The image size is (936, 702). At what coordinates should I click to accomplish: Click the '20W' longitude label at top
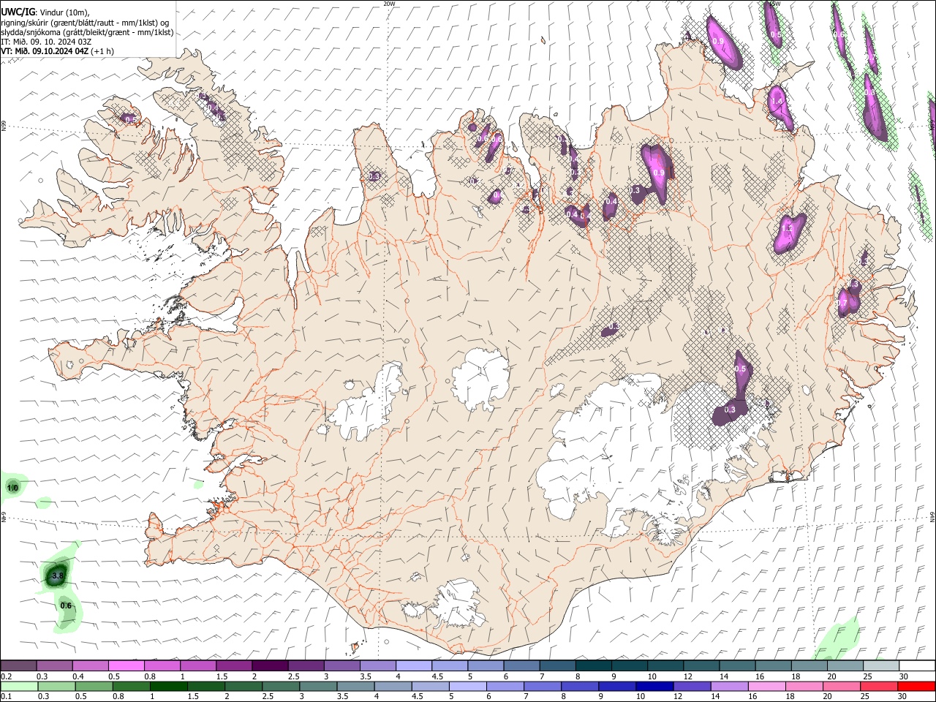(x=390, y=4)
